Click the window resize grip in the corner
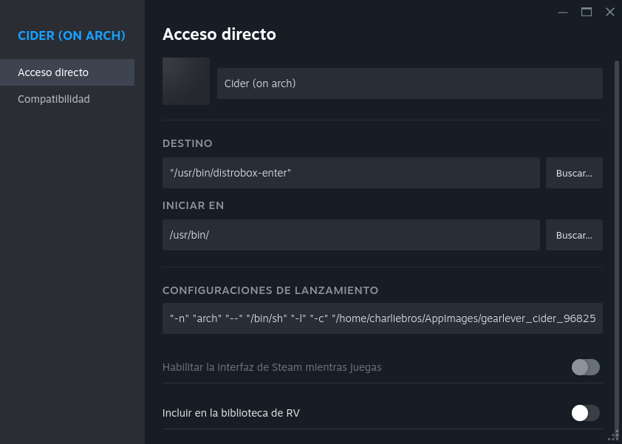 pyautogui.click(x=615, y=436)
